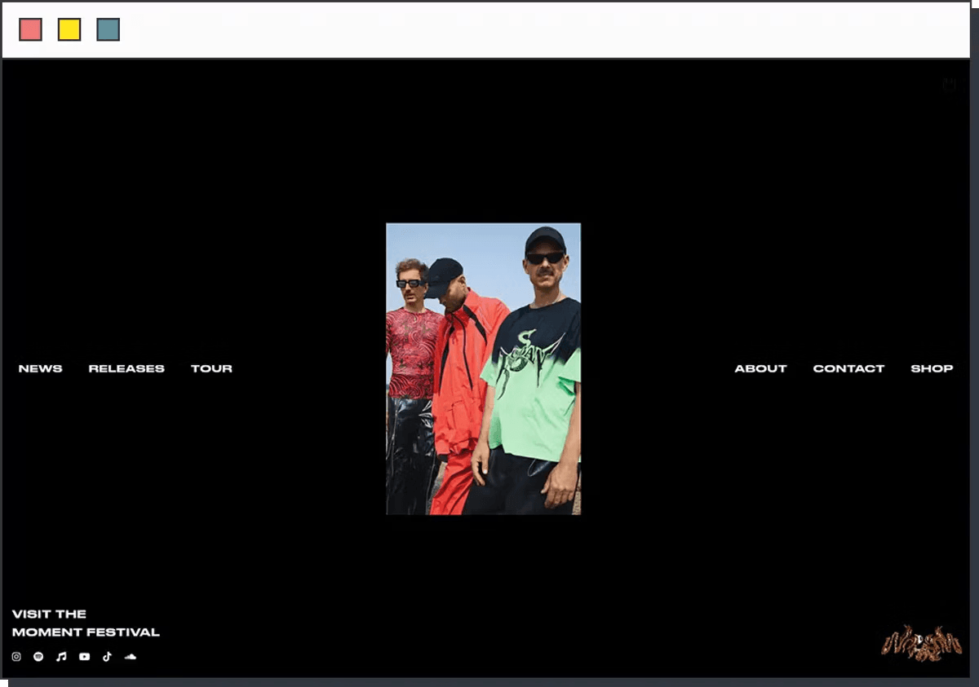The image size is (979, 687).
Task: Open the ABOUT navigation item
Action: pos(760,368)
